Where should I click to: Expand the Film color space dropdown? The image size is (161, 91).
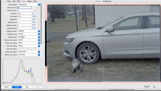click(x=29, y=46)
